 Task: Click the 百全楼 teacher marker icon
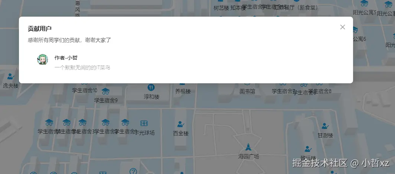(181, 124)
